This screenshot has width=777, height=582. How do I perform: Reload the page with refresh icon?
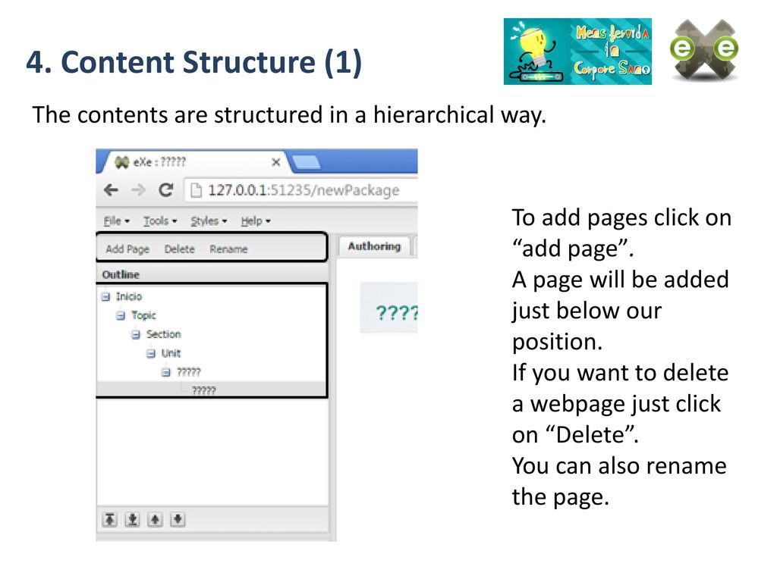166,190
